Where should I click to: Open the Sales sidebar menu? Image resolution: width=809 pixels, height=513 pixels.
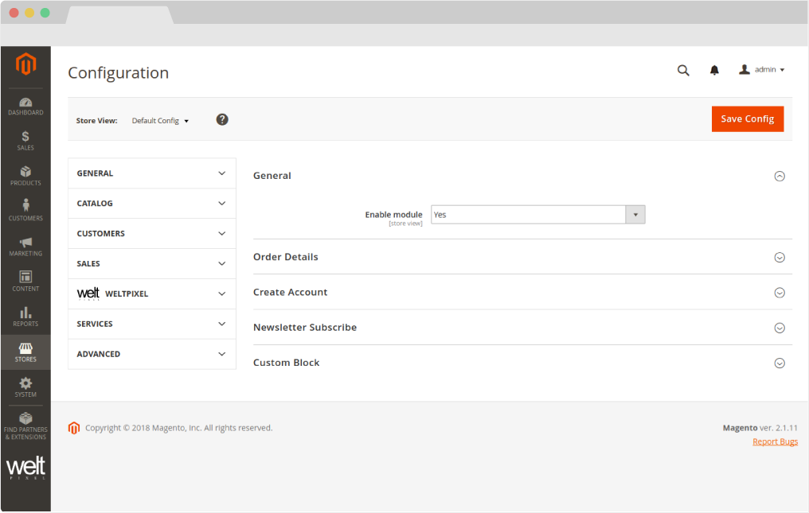click(x=25, y=141)
